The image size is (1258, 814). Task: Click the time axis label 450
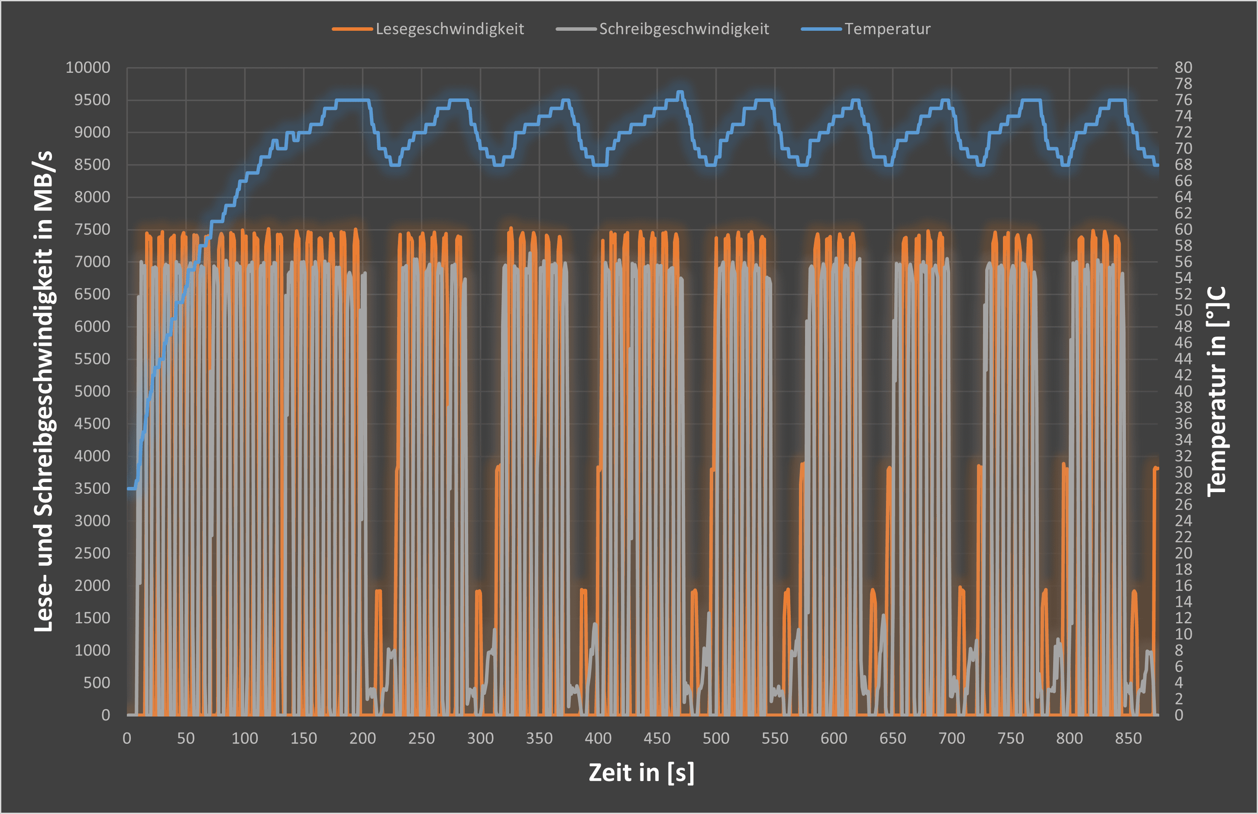tap(657, 739)
